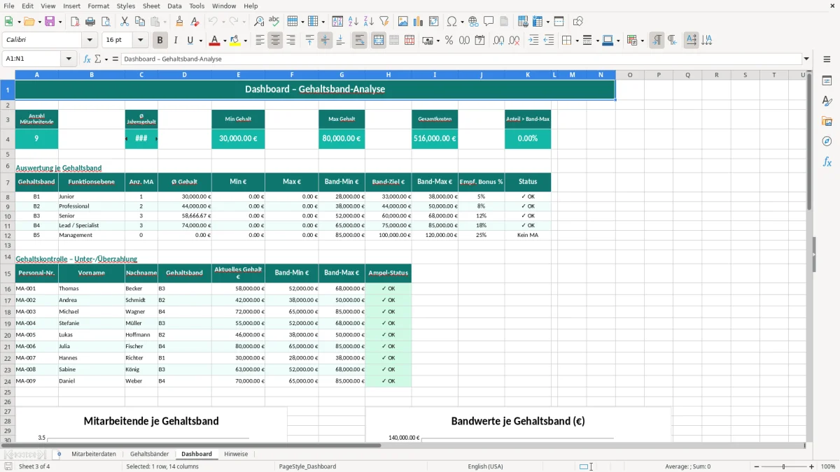This screenshot has height=472, width=840.
Task: Switch to the Gehaltsbänder sheet tab
Action: [x=149, y=454]
